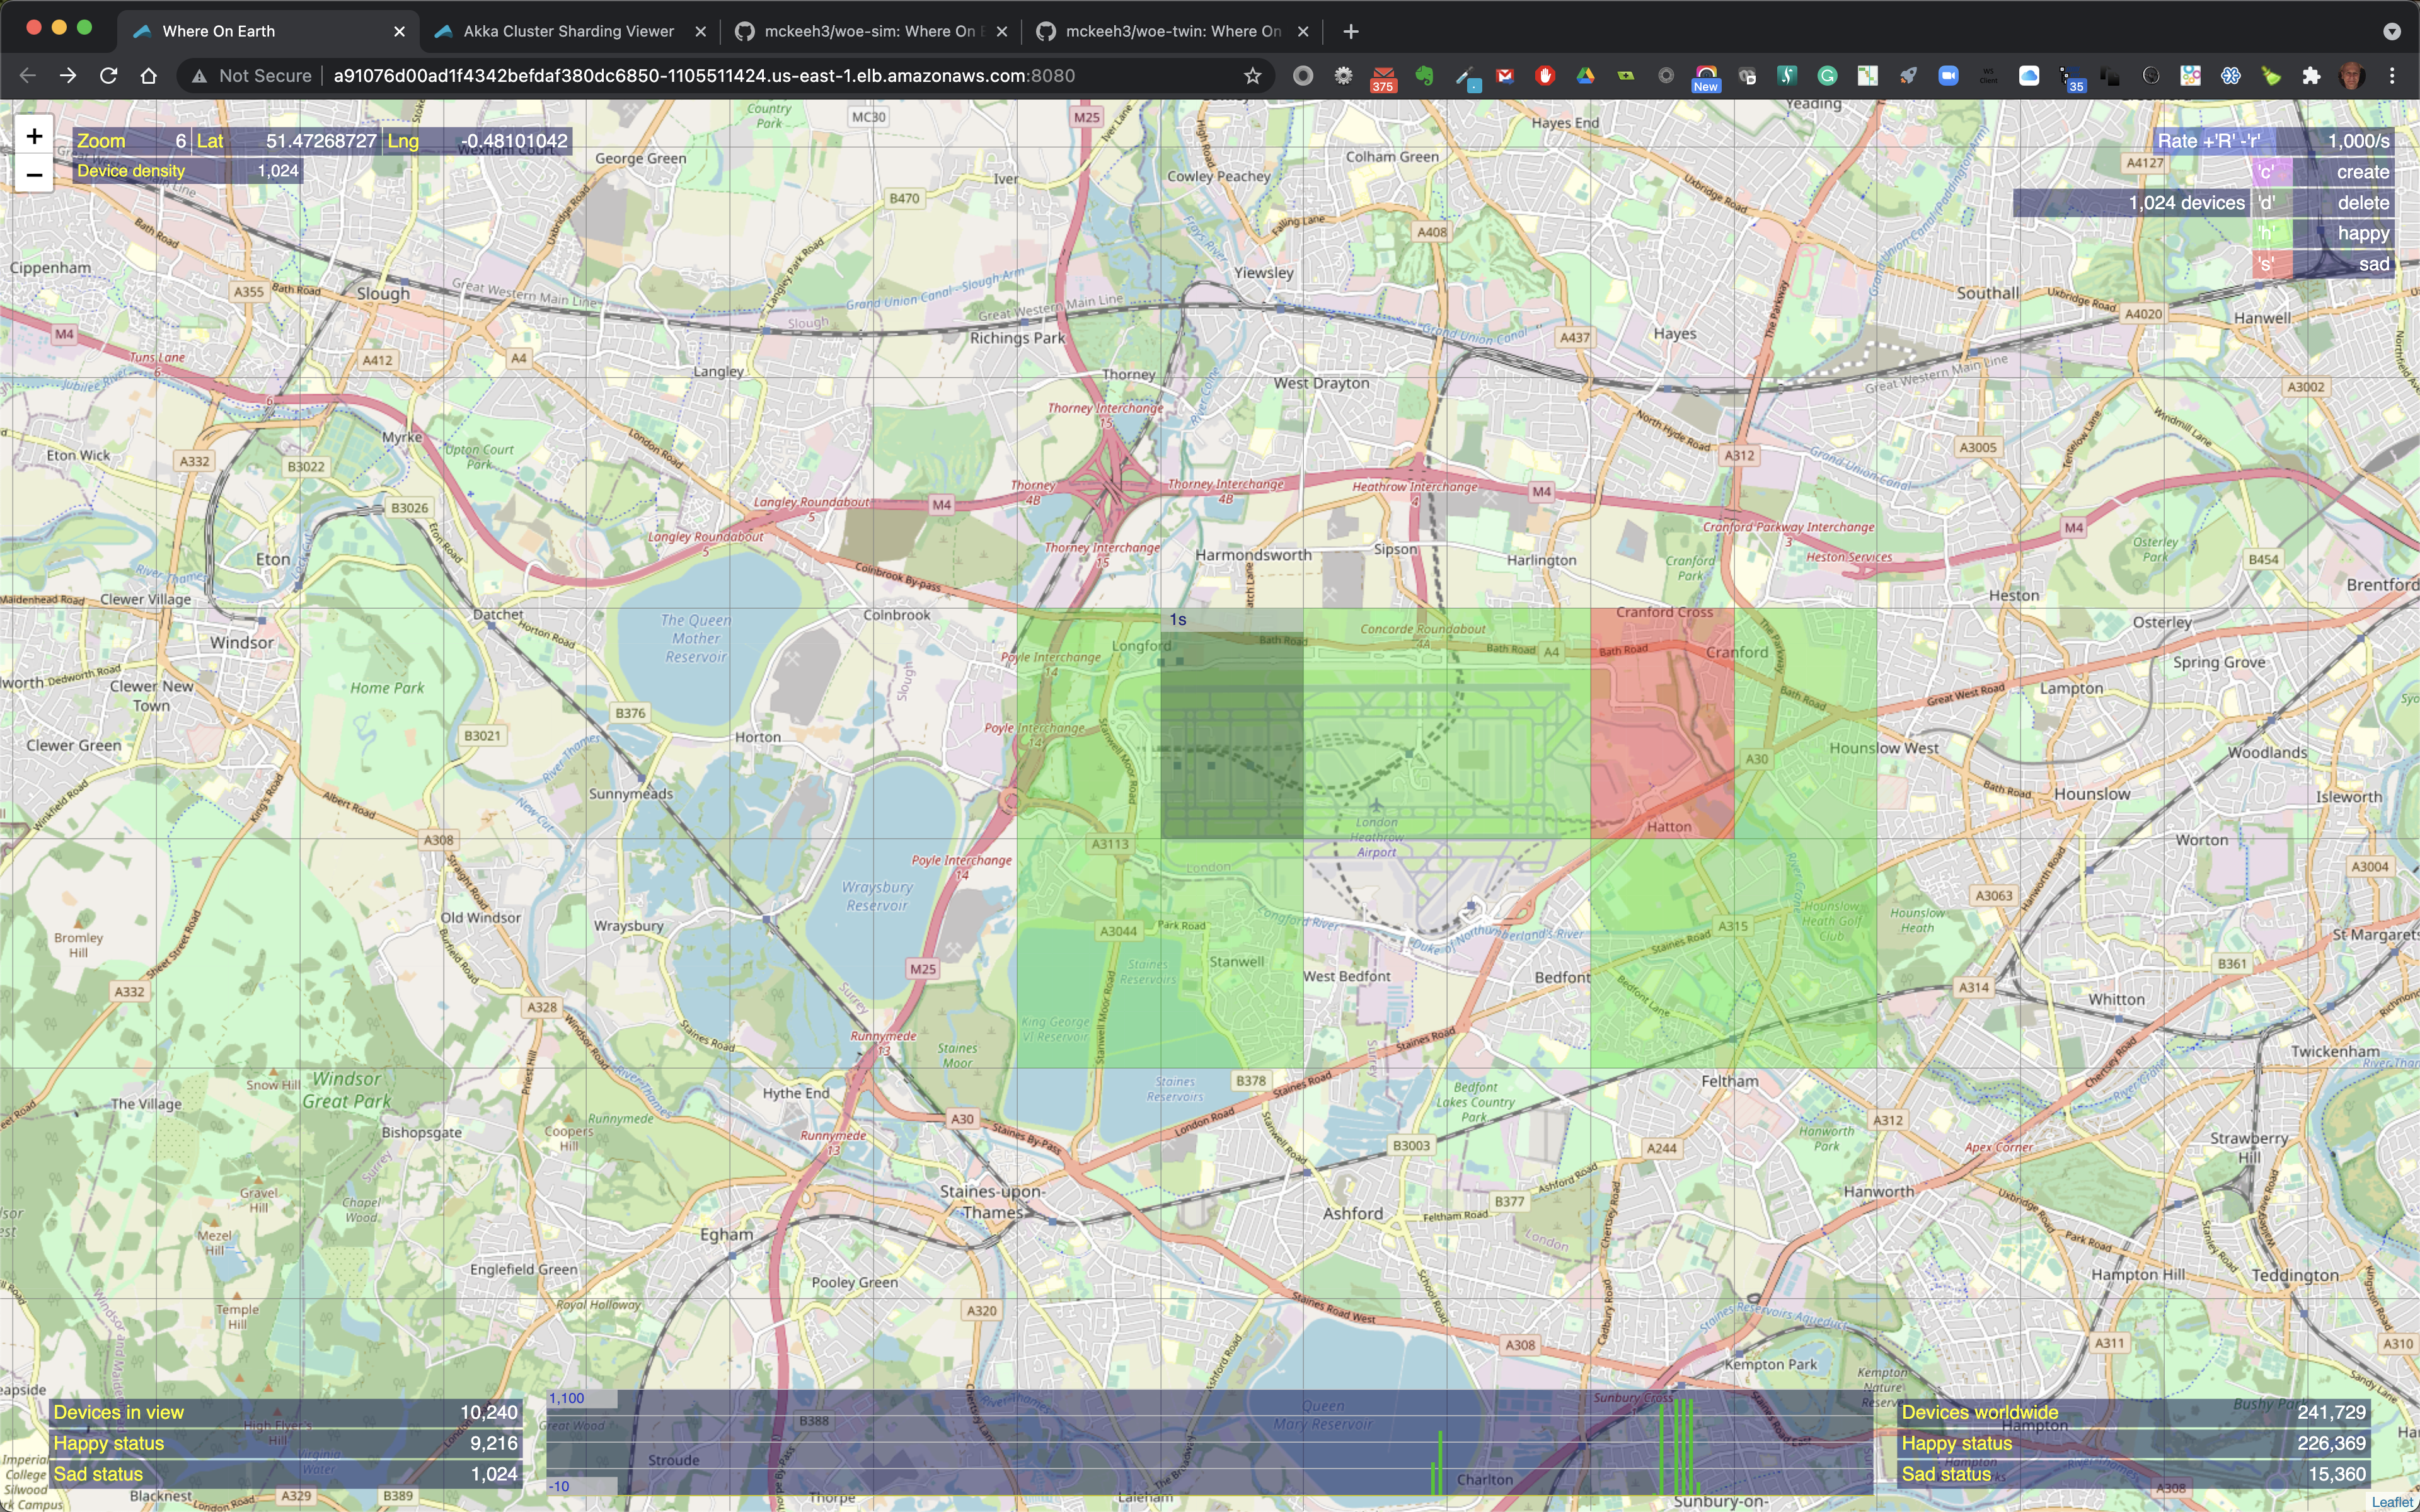Go back in browser history

click(28, 76)
